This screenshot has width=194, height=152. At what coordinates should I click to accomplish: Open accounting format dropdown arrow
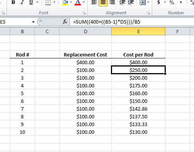point(165,2)
